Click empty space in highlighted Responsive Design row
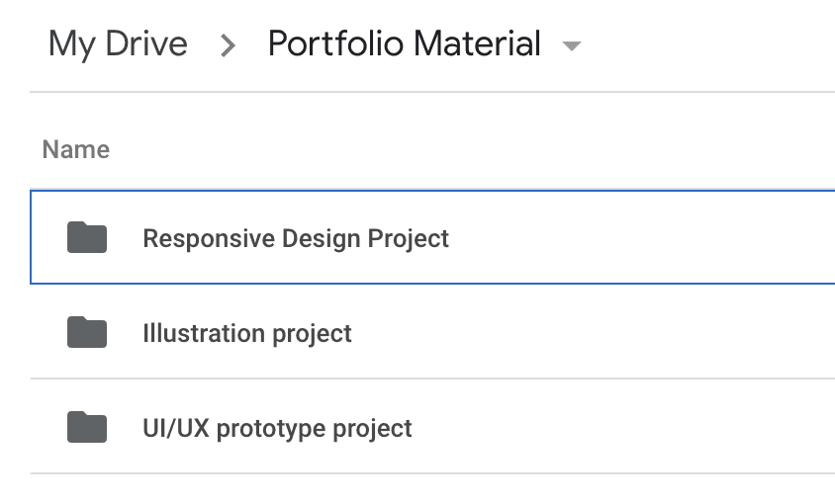This screenshot has width=835, height=504. [x=643, y=238]
